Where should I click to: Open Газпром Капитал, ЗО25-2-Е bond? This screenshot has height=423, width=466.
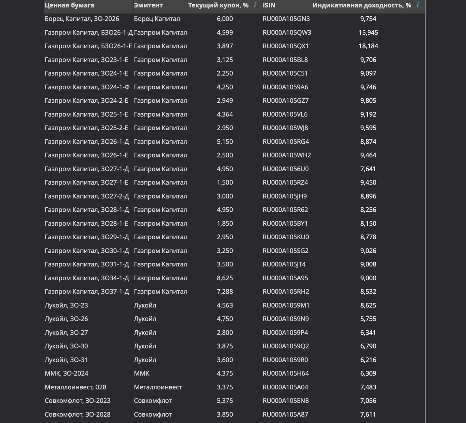click(x=87, y=128)
